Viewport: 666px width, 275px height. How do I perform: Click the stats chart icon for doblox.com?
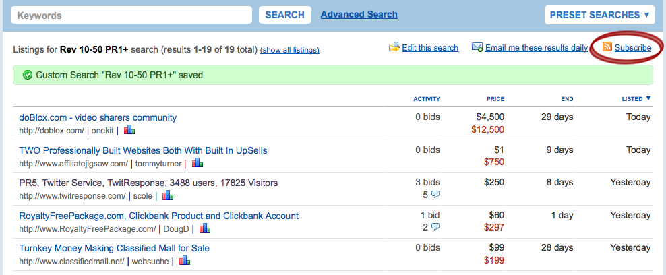[129, 130]
